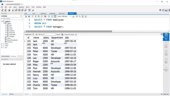Screen dimensions: 170x96
Task: Open the Result Grid side panel button
Action: click(x=166, y=37)
